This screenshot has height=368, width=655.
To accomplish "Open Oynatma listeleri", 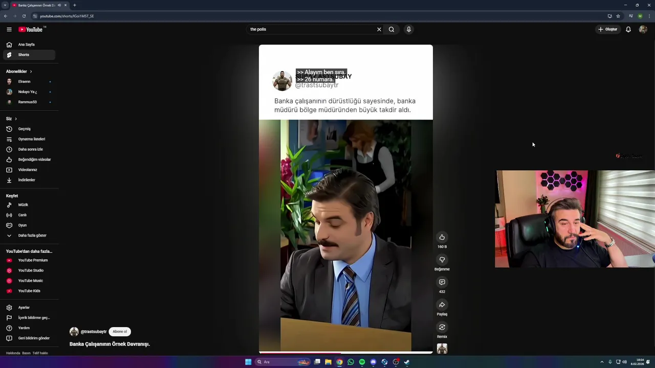I will click(x=29, y=139).
